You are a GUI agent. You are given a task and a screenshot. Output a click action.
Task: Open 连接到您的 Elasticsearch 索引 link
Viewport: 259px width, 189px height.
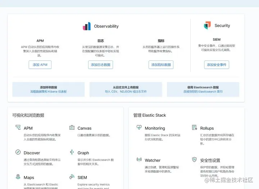point(203,91)
